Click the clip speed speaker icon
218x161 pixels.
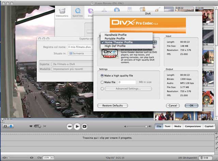click(x=52, y=158)
